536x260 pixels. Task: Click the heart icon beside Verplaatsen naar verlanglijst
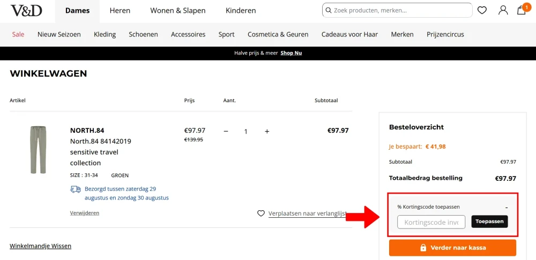pos(261,213)
